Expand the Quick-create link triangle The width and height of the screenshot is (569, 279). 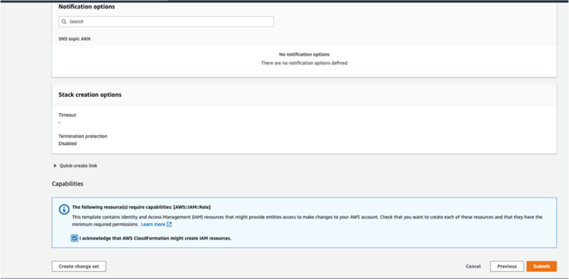click(55, 166)
